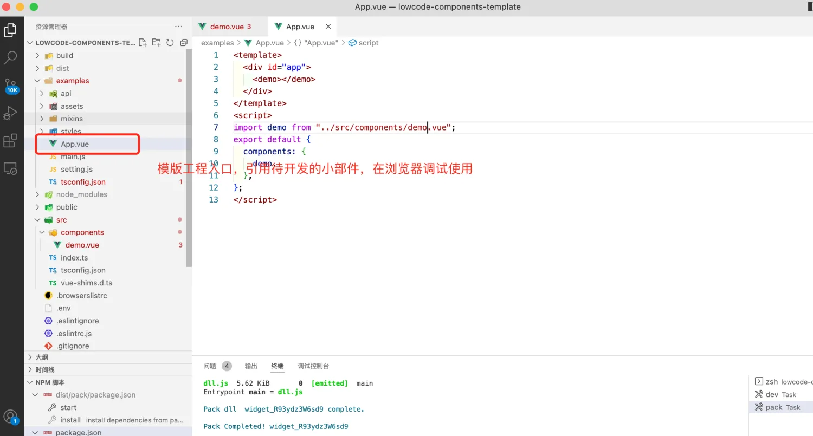Viewport: 813px width, 436px height.
Task: Collapse all folders in explorer
Action: tap(184, 43)
